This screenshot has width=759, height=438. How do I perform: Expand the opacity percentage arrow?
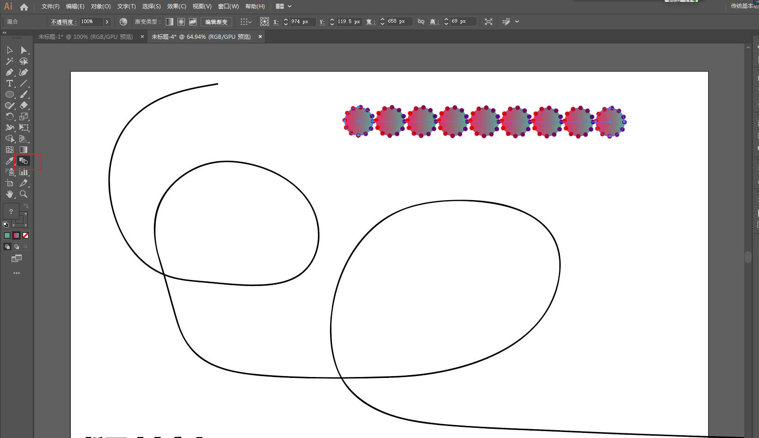tap(107, 22)
